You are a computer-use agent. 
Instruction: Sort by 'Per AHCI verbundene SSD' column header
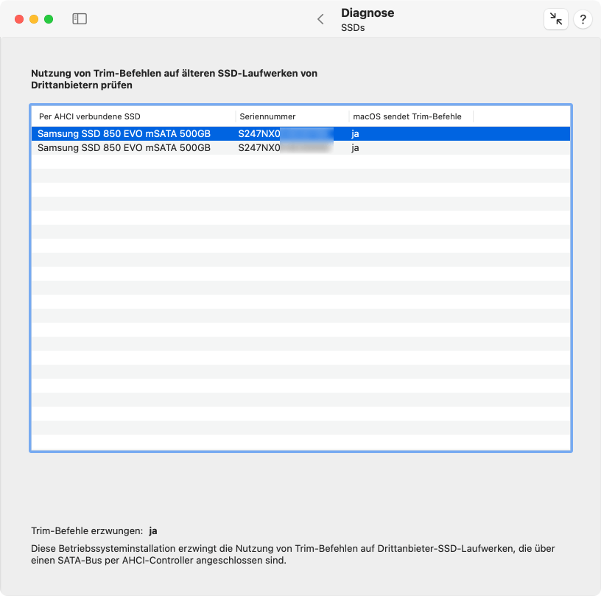click(x=133, y=116)
